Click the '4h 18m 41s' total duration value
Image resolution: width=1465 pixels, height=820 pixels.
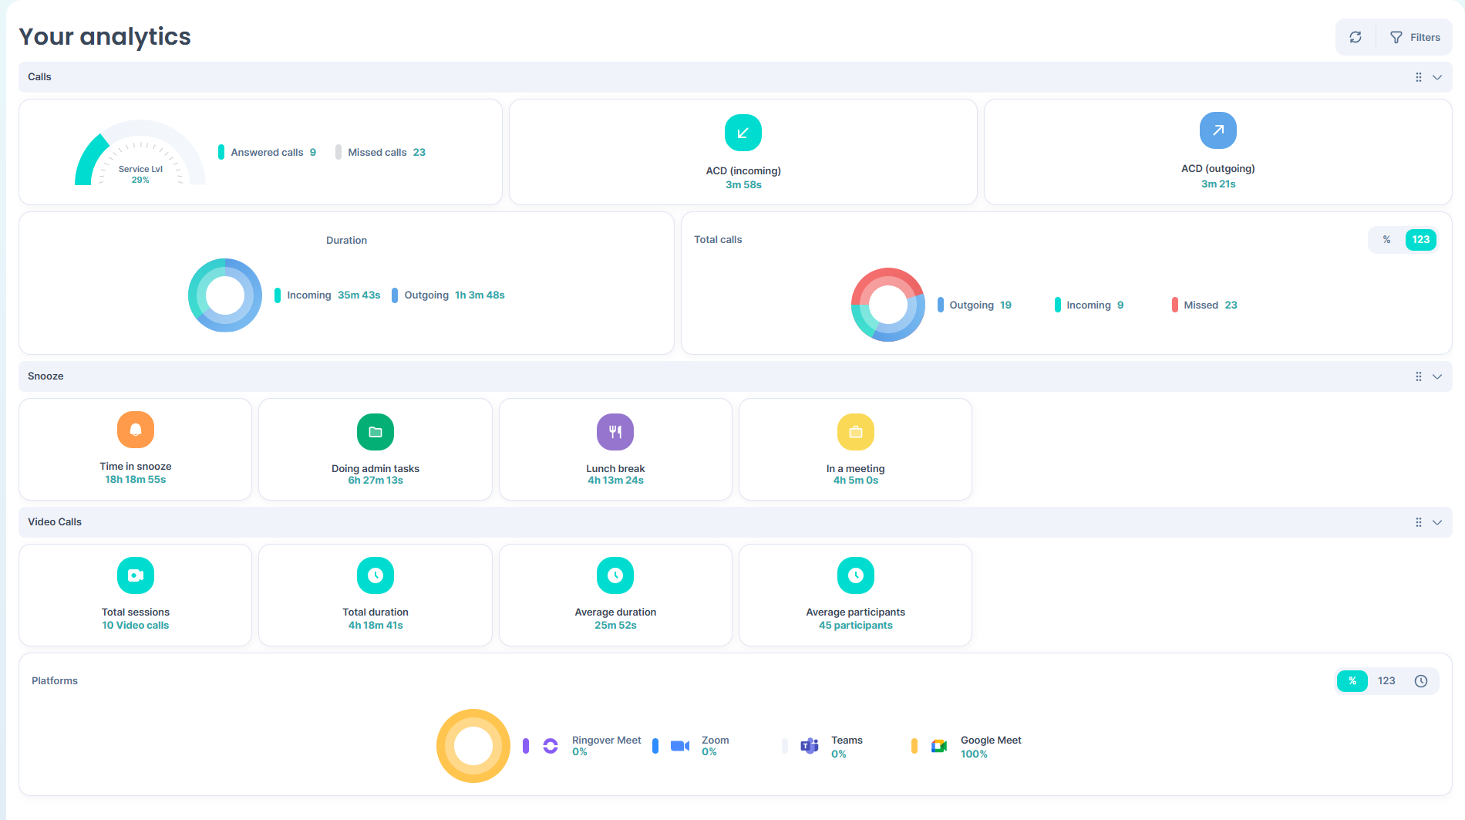pyautogui.click(x=376, y=626)
